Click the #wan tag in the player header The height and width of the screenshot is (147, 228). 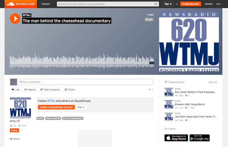149,20
